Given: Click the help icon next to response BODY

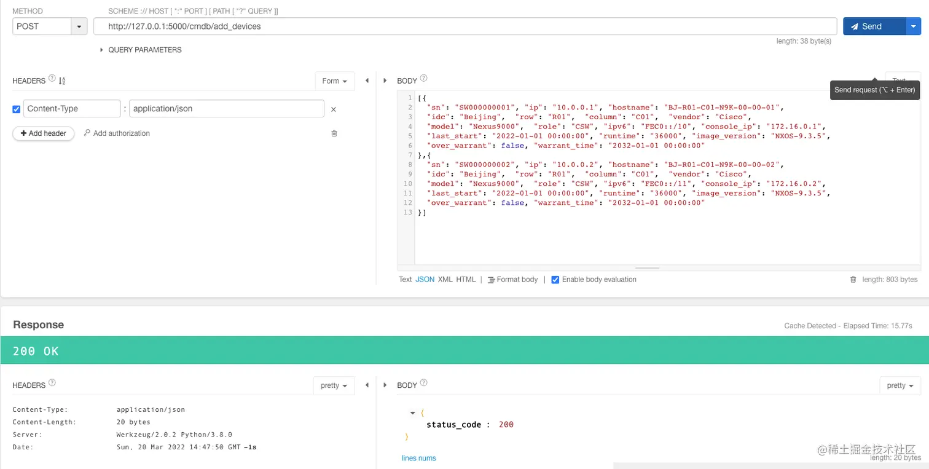Looking at the screenshot, I should pyautogui.click(x=423, y=383).
